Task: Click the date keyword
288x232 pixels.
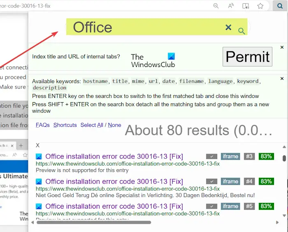Action: pos(169,81)
